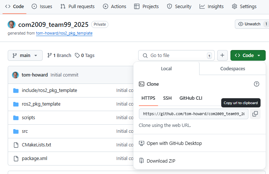Open the tom-howard/ros2_pkg_template link
269x174 pixels.
(x=64, y=33)
